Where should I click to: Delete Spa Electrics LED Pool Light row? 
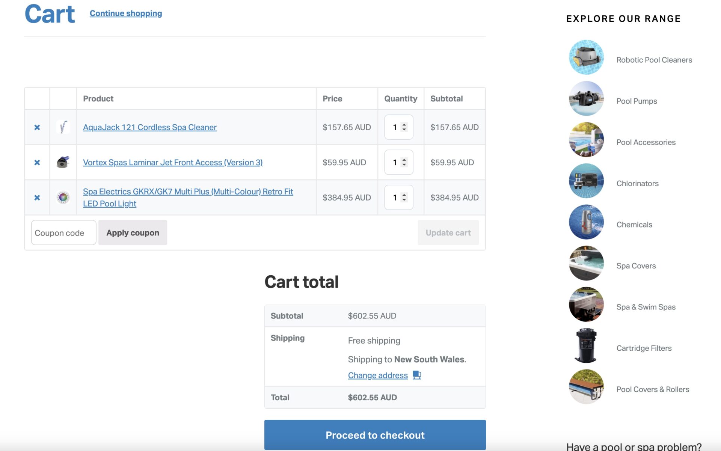(37, 198)
